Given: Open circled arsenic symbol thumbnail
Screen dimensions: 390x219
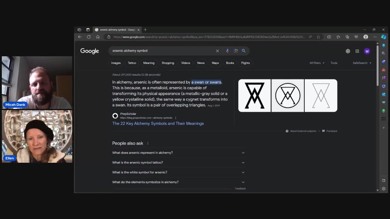Looking at the screenshot, I should click(x=288, y=96).
